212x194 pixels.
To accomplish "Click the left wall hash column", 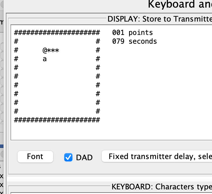I will (16, 76).
